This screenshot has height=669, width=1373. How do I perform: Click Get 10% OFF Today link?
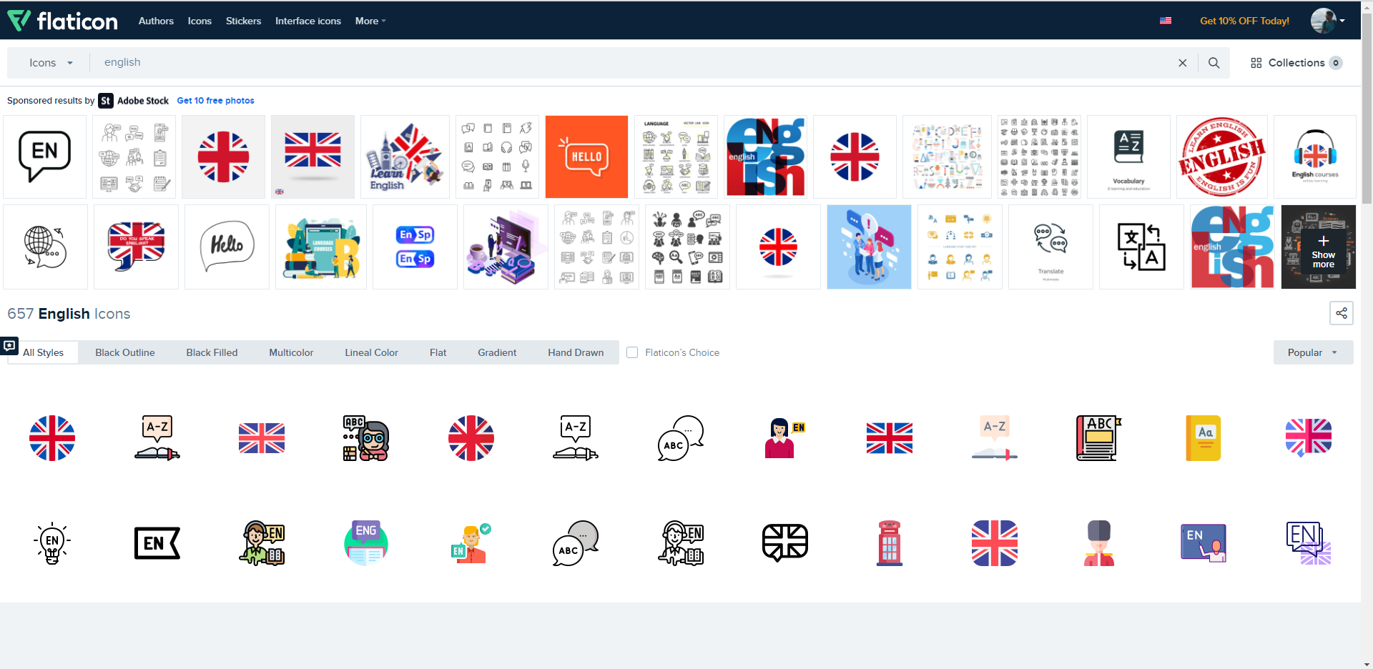click(1244, 21)
